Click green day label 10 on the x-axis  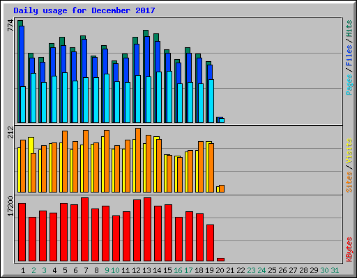point(115,270)
